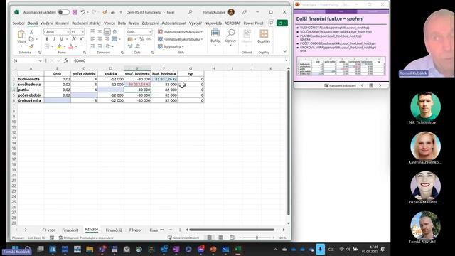Switch to the Finanční1 sheet tab

click(x=70, y=230)
